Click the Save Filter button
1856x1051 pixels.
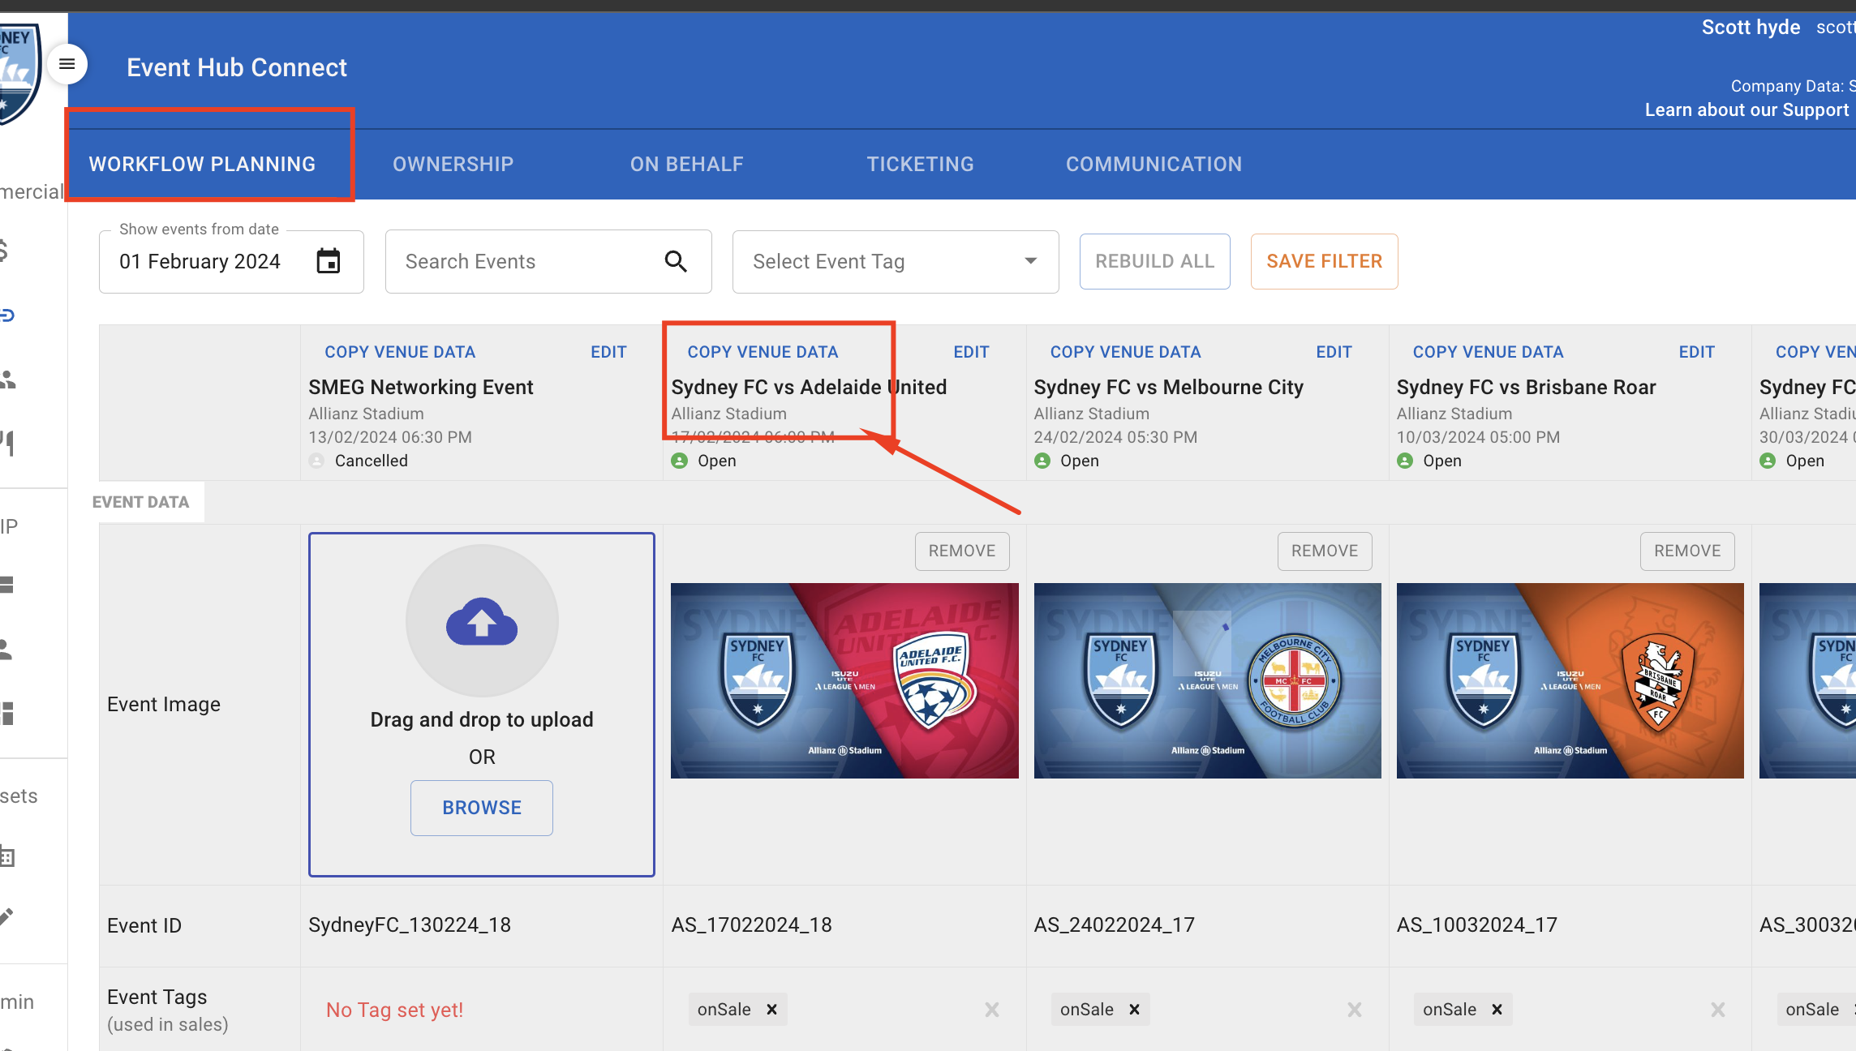pyautogui.click(x=1324, y=261)
